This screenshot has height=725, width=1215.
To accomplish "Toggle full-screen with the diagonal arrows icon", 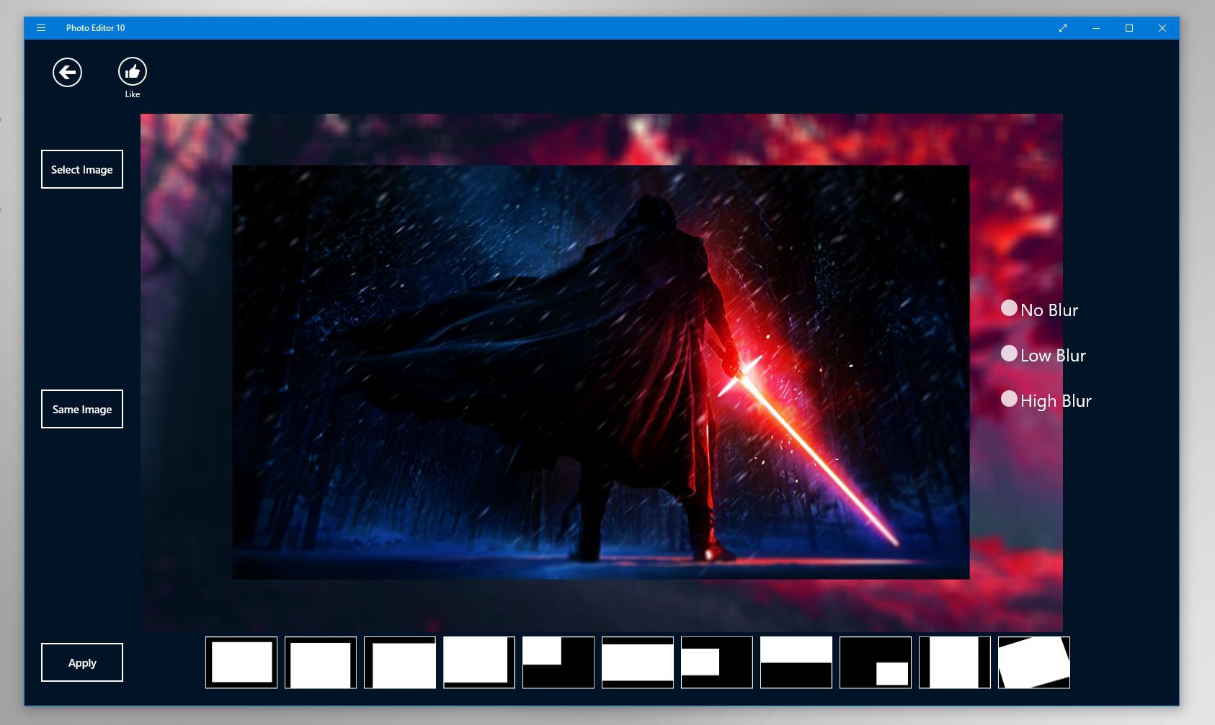I will tap(1063, 28).
